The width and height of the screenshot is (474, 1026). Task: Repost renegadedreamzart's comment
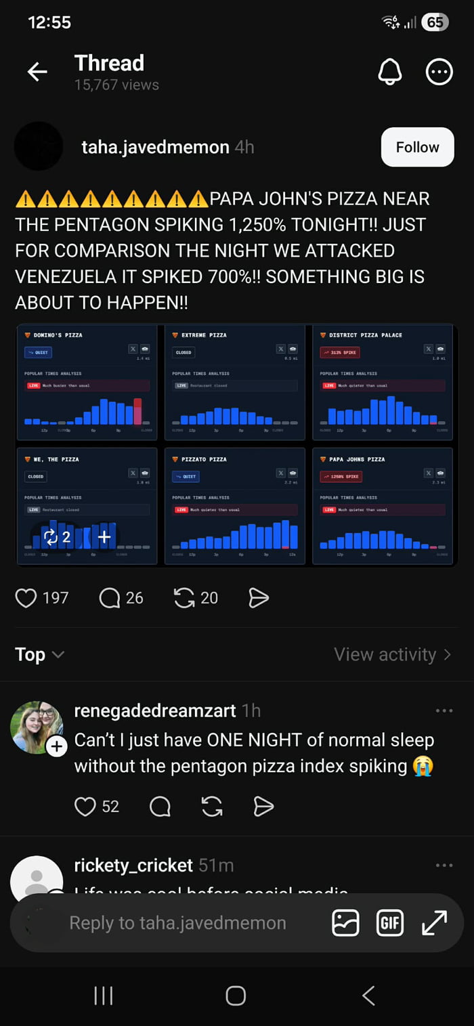(x=212, y=806)
